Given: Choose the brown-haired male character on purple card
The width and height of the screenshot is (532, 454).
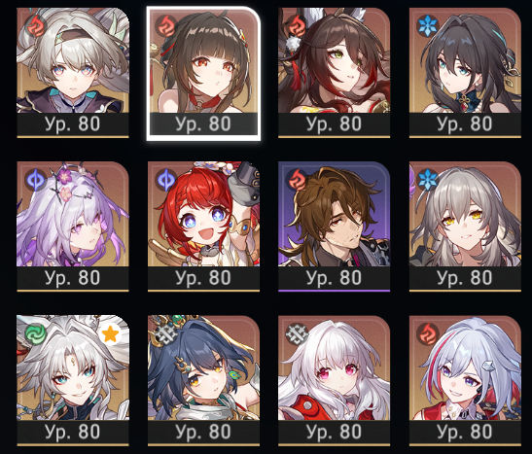Looking at the screenshot, I should 334,227.
